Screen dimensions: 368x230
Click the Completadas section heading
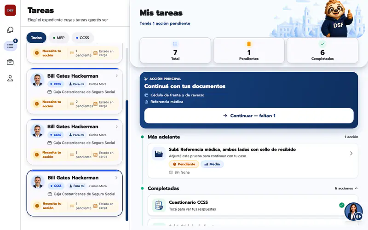click(x=163, y=188)
